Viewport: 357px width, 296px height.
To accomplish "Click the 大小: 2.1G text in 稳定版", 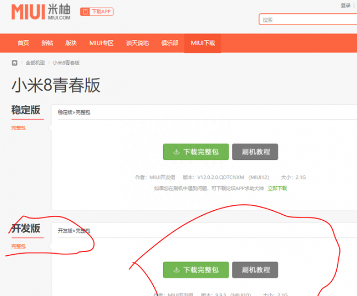I will pyautogui.click(x=293, y=177).
